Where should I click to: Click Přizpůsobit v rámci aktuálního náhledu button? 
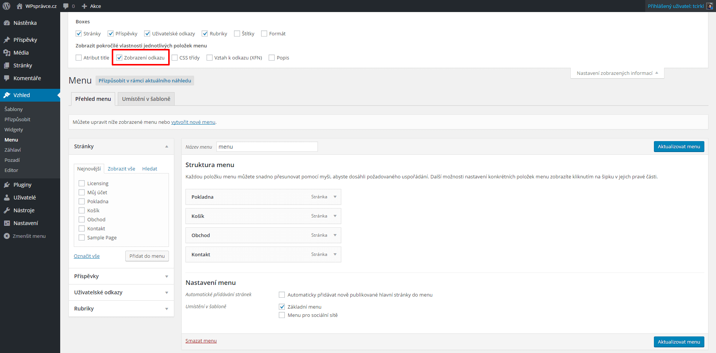(145, 81)
